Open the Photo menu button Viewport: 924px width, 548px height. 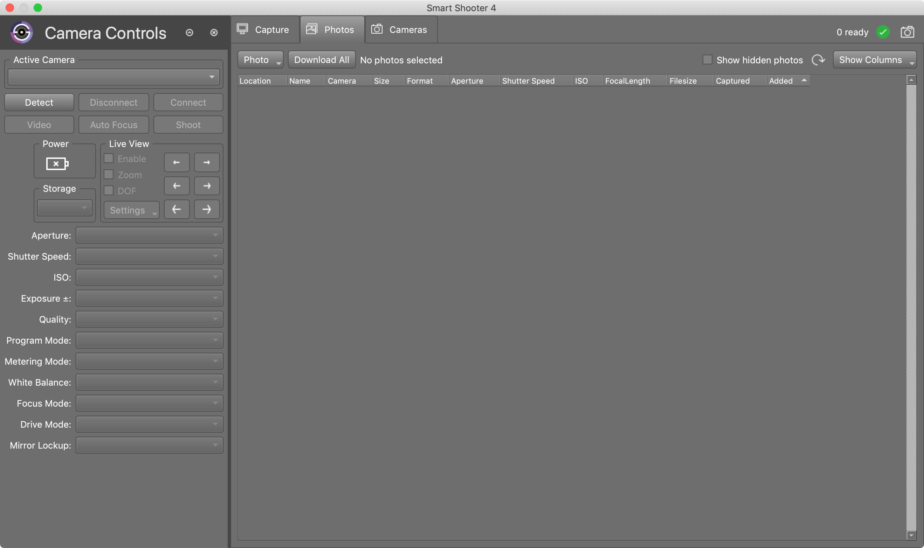tap(260, 60)
